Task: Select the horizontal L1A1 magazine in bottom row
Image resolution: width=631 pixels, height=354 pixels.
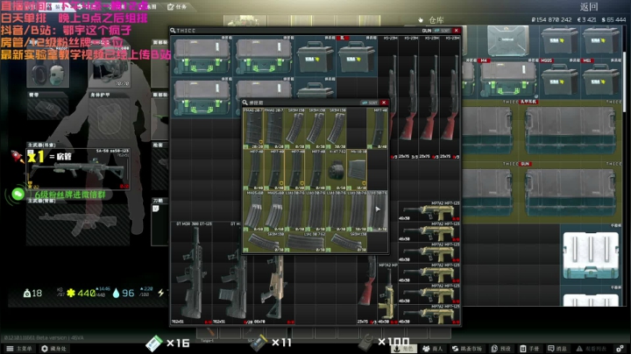Action: 305,242
